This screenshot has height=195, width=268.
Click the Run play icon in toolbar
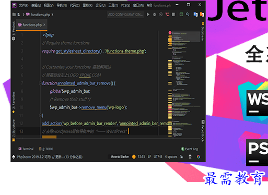click(x=148, y=15)
